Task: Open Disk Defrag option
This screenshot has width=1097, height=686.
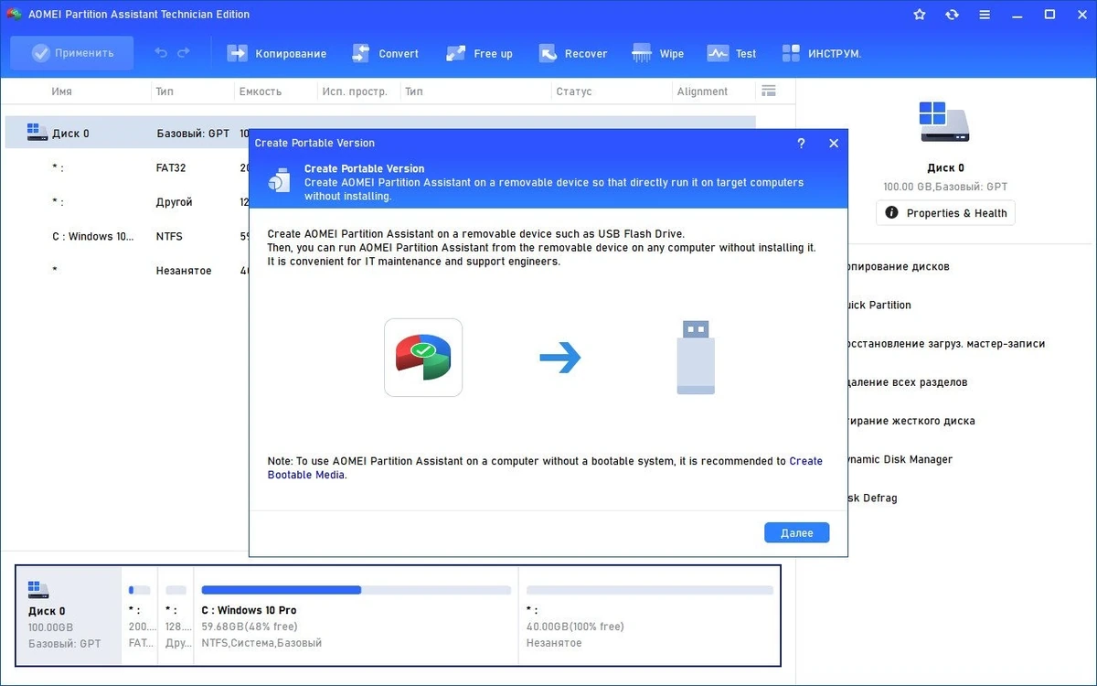Action: tap(872, 498)
